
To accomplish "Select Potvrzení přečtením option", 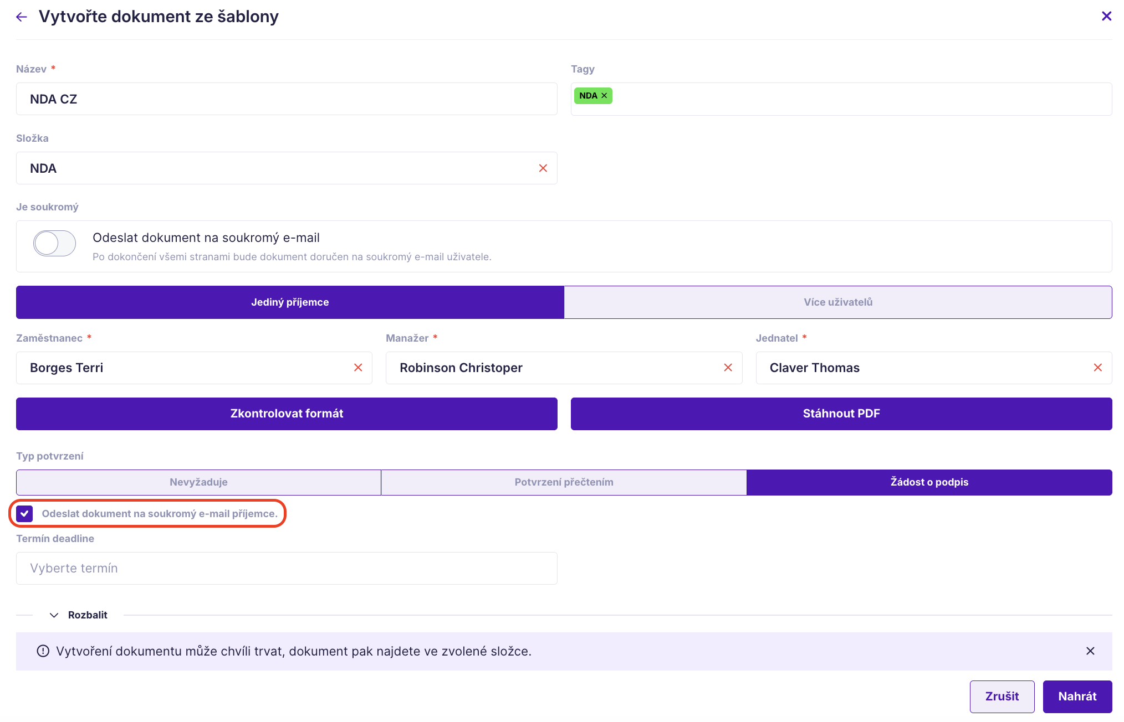I will click(564, 482).
